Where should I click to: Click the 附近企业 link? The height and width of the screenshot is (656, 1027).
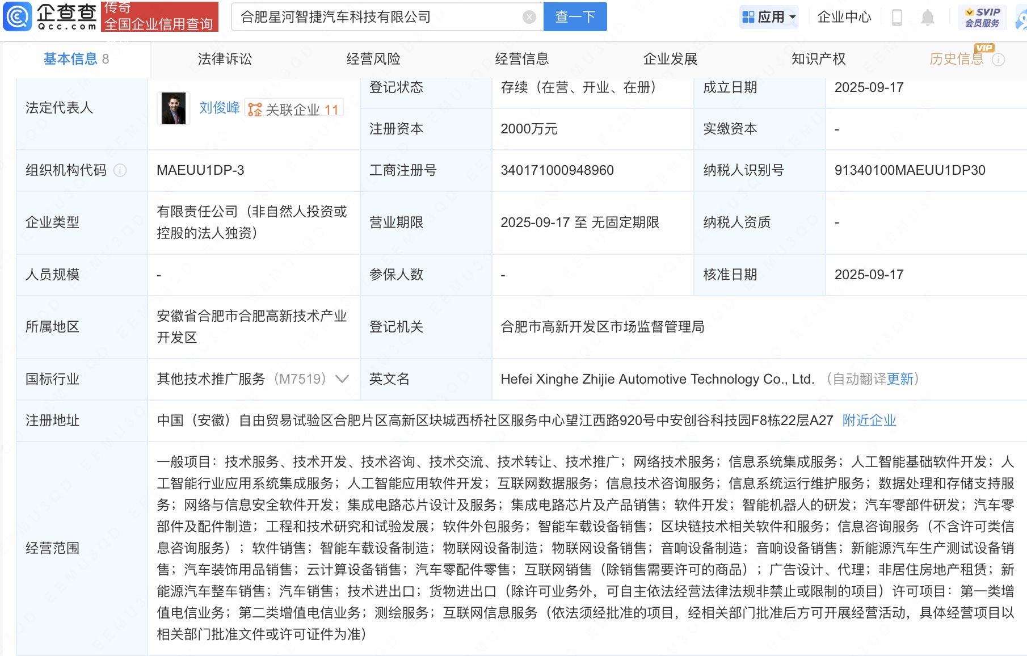click(x=869, y=420)
